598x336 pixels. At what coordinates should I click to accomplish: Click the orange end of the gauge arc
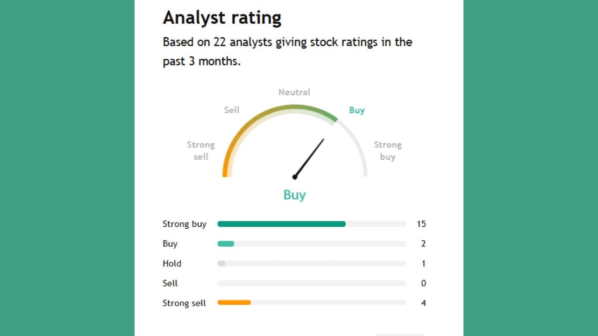click(x=225, y=170)
